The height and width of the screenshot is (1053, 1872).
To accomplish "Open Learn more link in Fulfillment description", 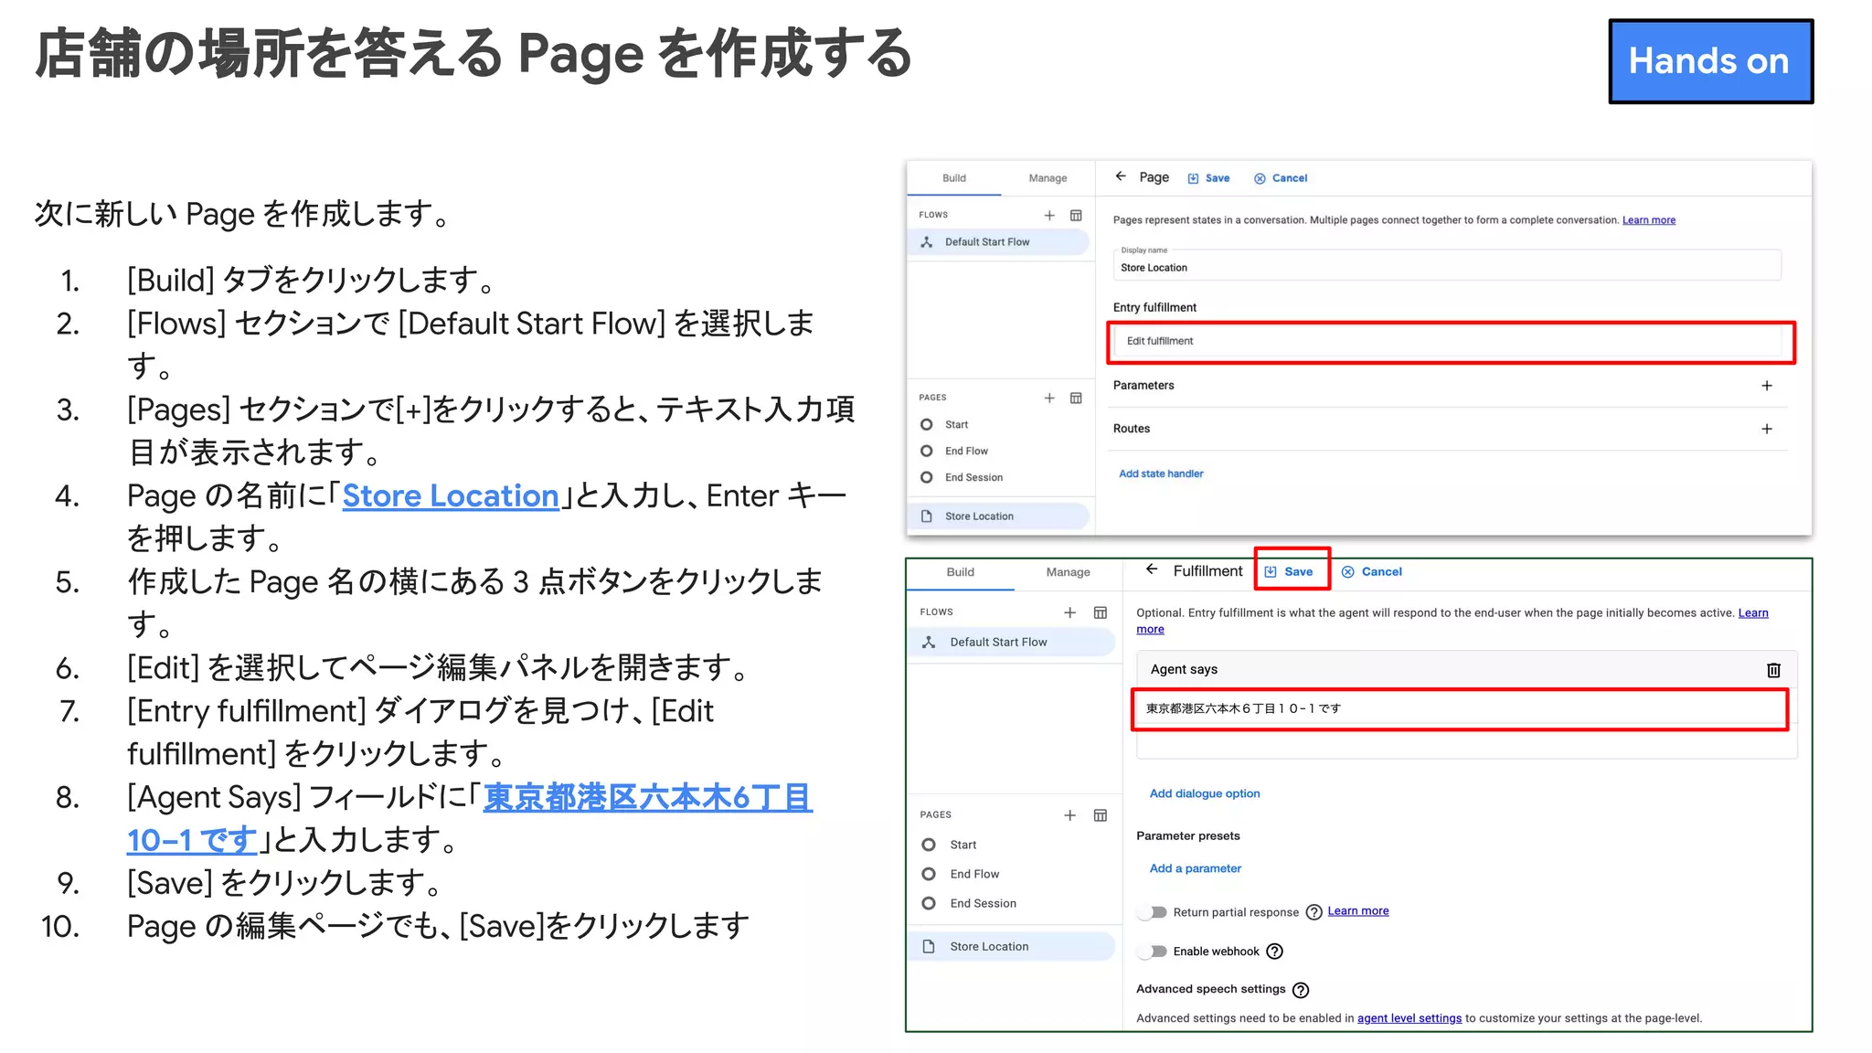I will (1752, 613).
